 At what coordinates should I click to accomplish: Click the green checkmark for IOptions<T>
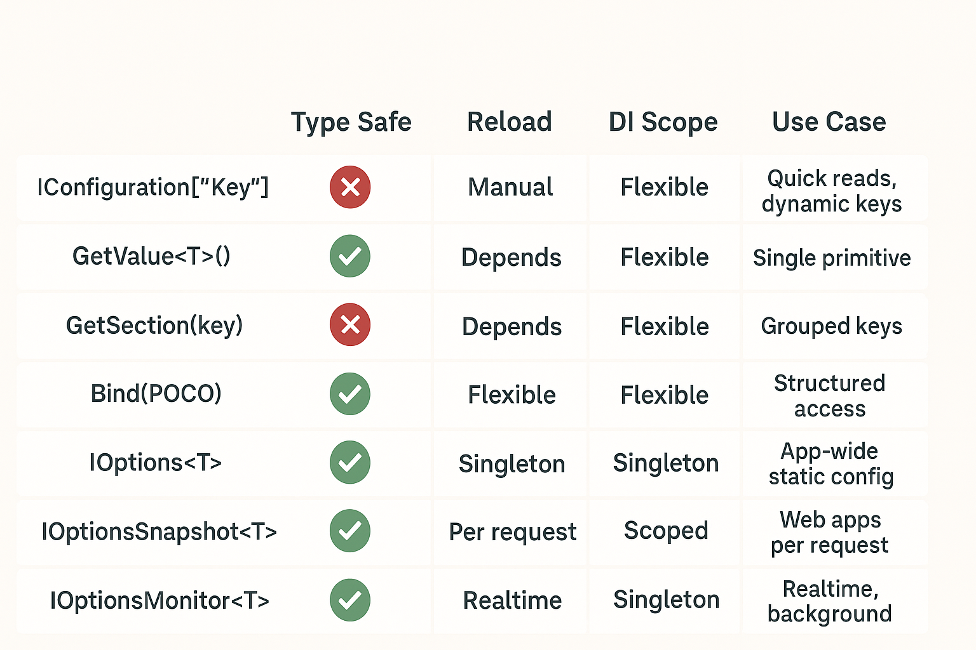pos(350,462)
